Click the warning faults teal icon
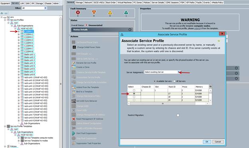Image resolution: width=249 pixels, height=148 pixels. pyautogui.click(x=126, y=12)
